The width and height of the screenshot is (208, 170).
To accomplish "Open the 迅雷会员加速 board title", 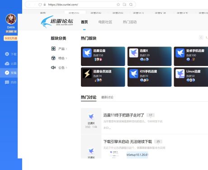I will [102, 71].
